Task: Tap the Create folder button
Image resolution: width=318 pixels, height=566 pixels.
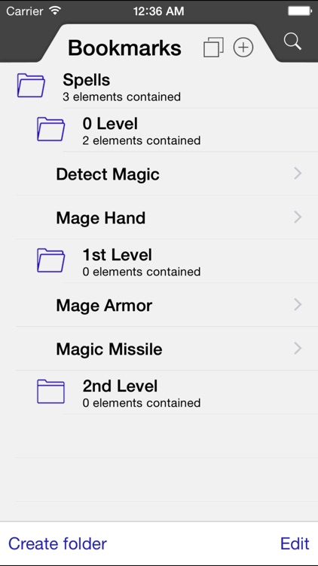Action: (x=58, y=543)
